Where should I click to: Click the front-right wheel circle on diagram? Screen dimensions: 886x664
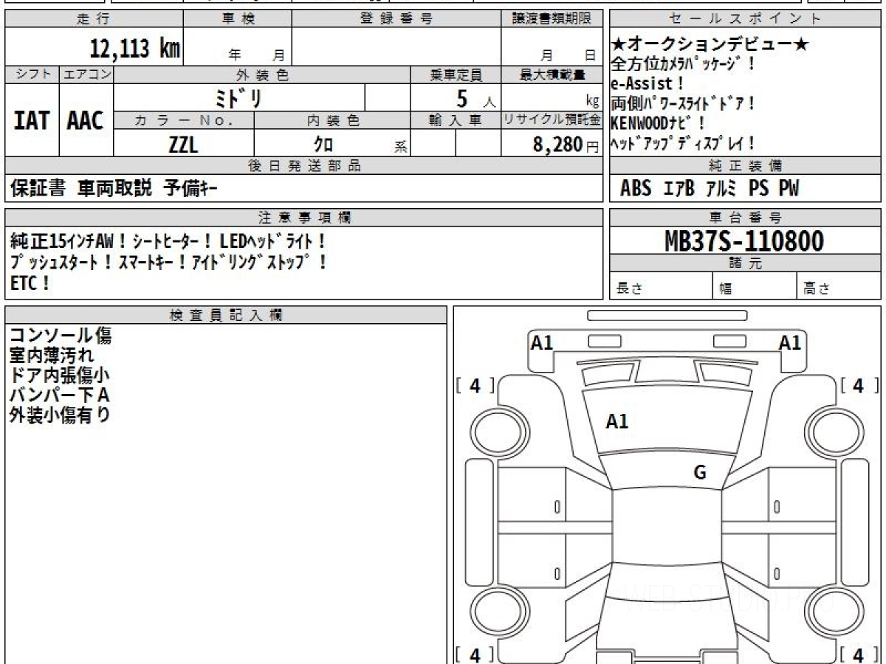click(x=832, y=430)
